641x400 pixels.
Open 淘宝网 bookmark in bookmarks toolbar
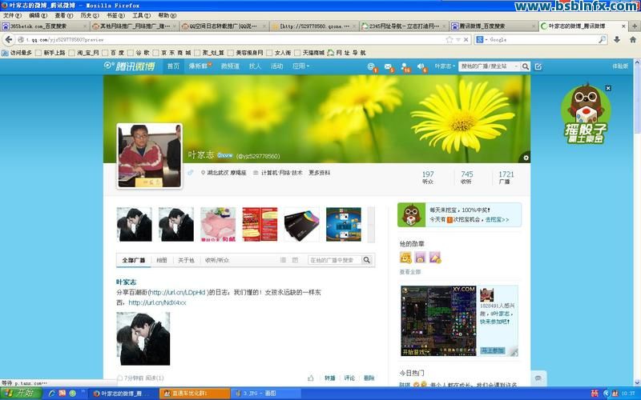click(x=84, y=53)
